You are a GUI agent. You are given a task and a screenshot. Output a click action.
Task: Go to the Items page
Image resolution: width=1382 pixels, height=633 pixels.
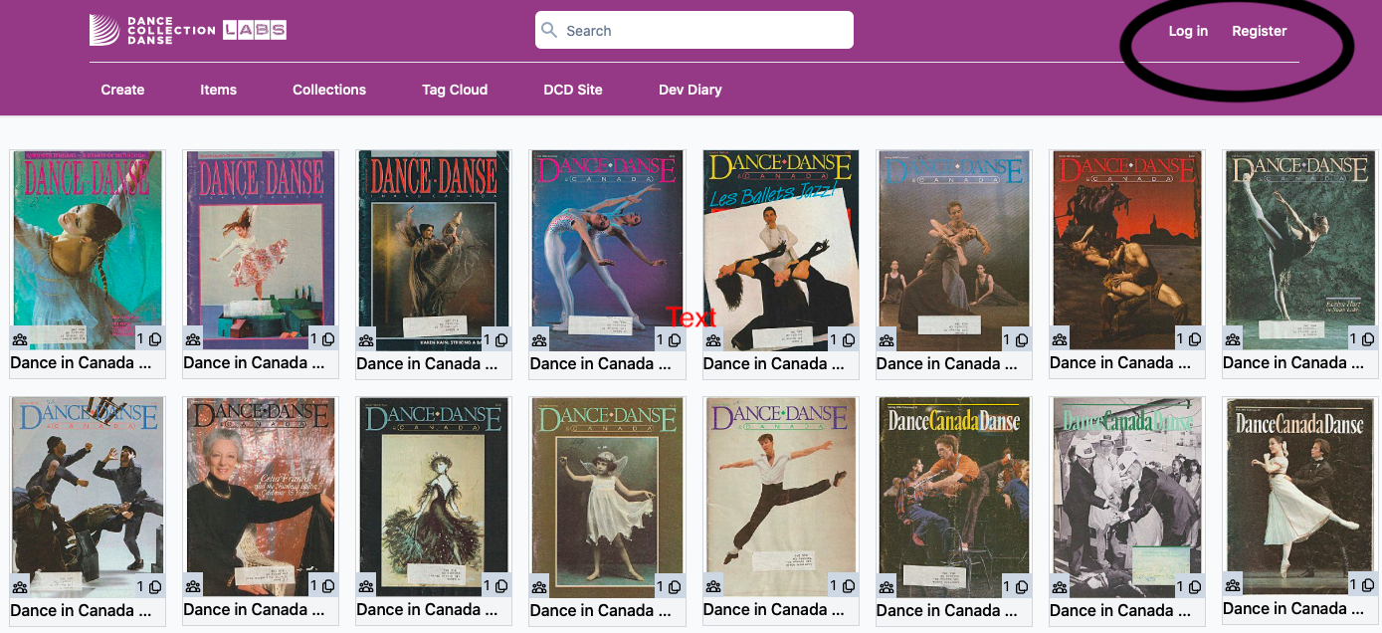[x=218, y=90]
